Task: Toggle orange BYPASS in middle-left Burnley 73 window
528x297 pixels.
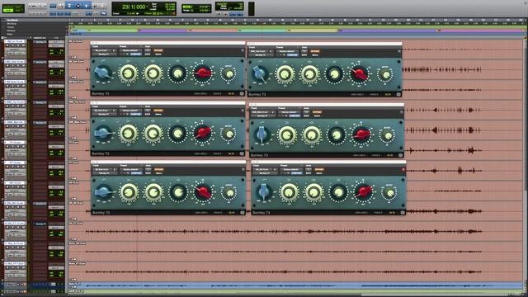Action: click(158, 111)
